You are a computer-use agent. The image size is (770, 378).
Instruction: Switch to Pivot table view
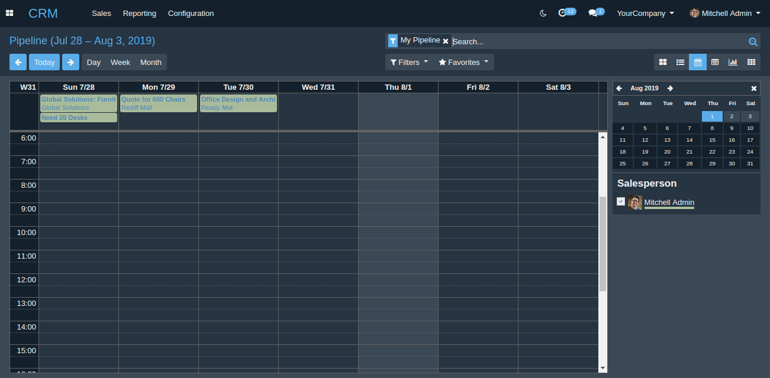tap(715, 62)
